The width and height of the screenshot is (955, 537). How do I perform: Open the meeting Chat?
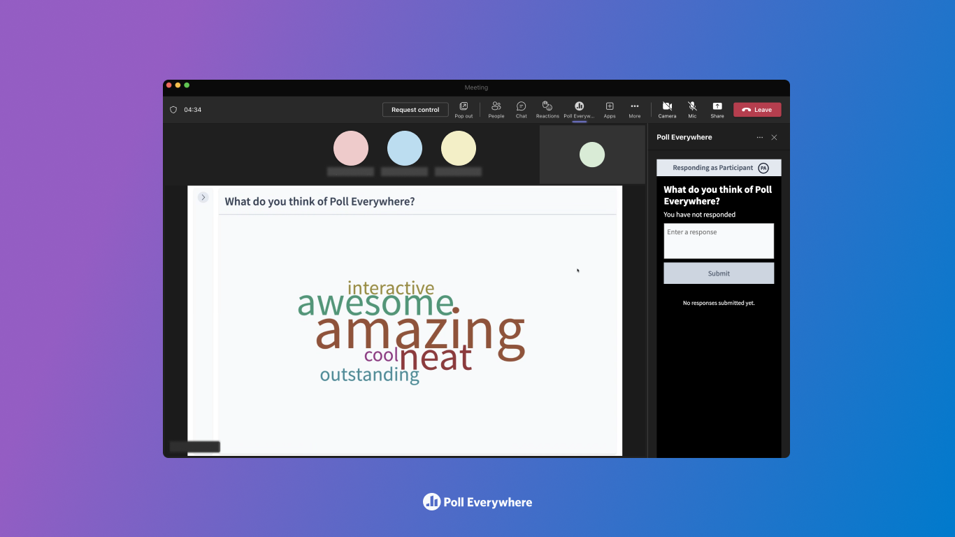(x=521, y=109)
